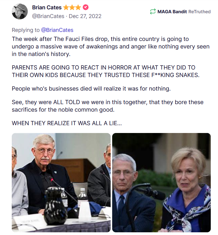Click the 'See, they were ALL TOLD' paragraph
The width and height of the screenshot is (218, 235).
coord(107,106)
